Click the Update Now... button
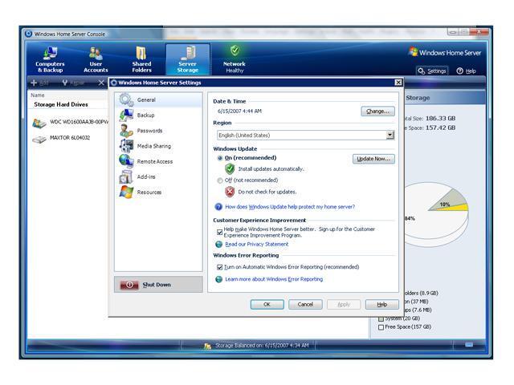This screenshot has height=385, width=514. point(373,159)
